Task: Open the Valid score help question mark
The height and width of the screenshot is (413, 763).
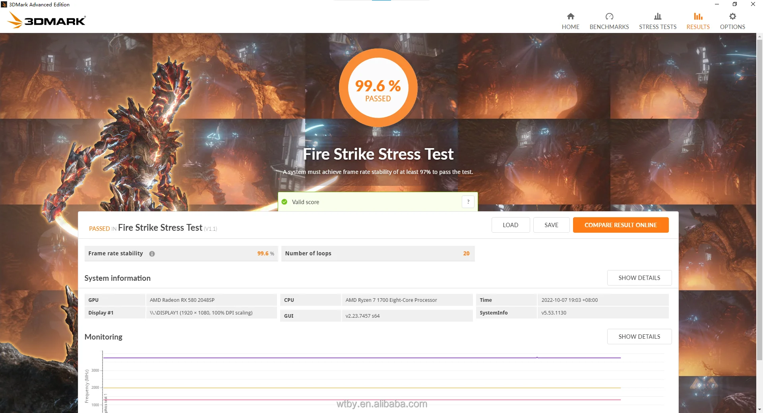Action: click(x=468, y=202)
